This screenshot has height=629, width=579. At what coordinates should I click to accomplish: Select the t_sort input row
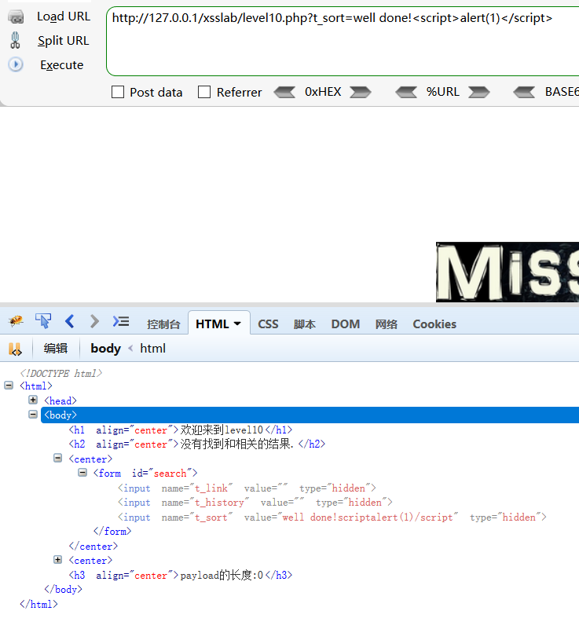pyautogui.click(x=332, y=517)
